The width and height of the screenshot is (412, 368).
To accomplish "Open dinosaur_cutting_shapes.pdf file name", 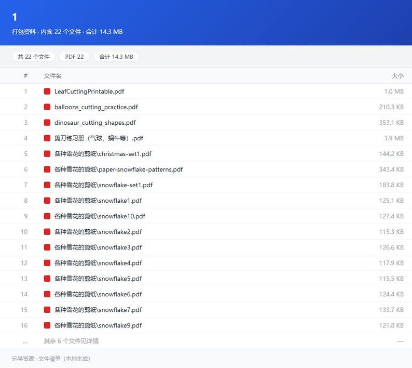I will 95,122.
